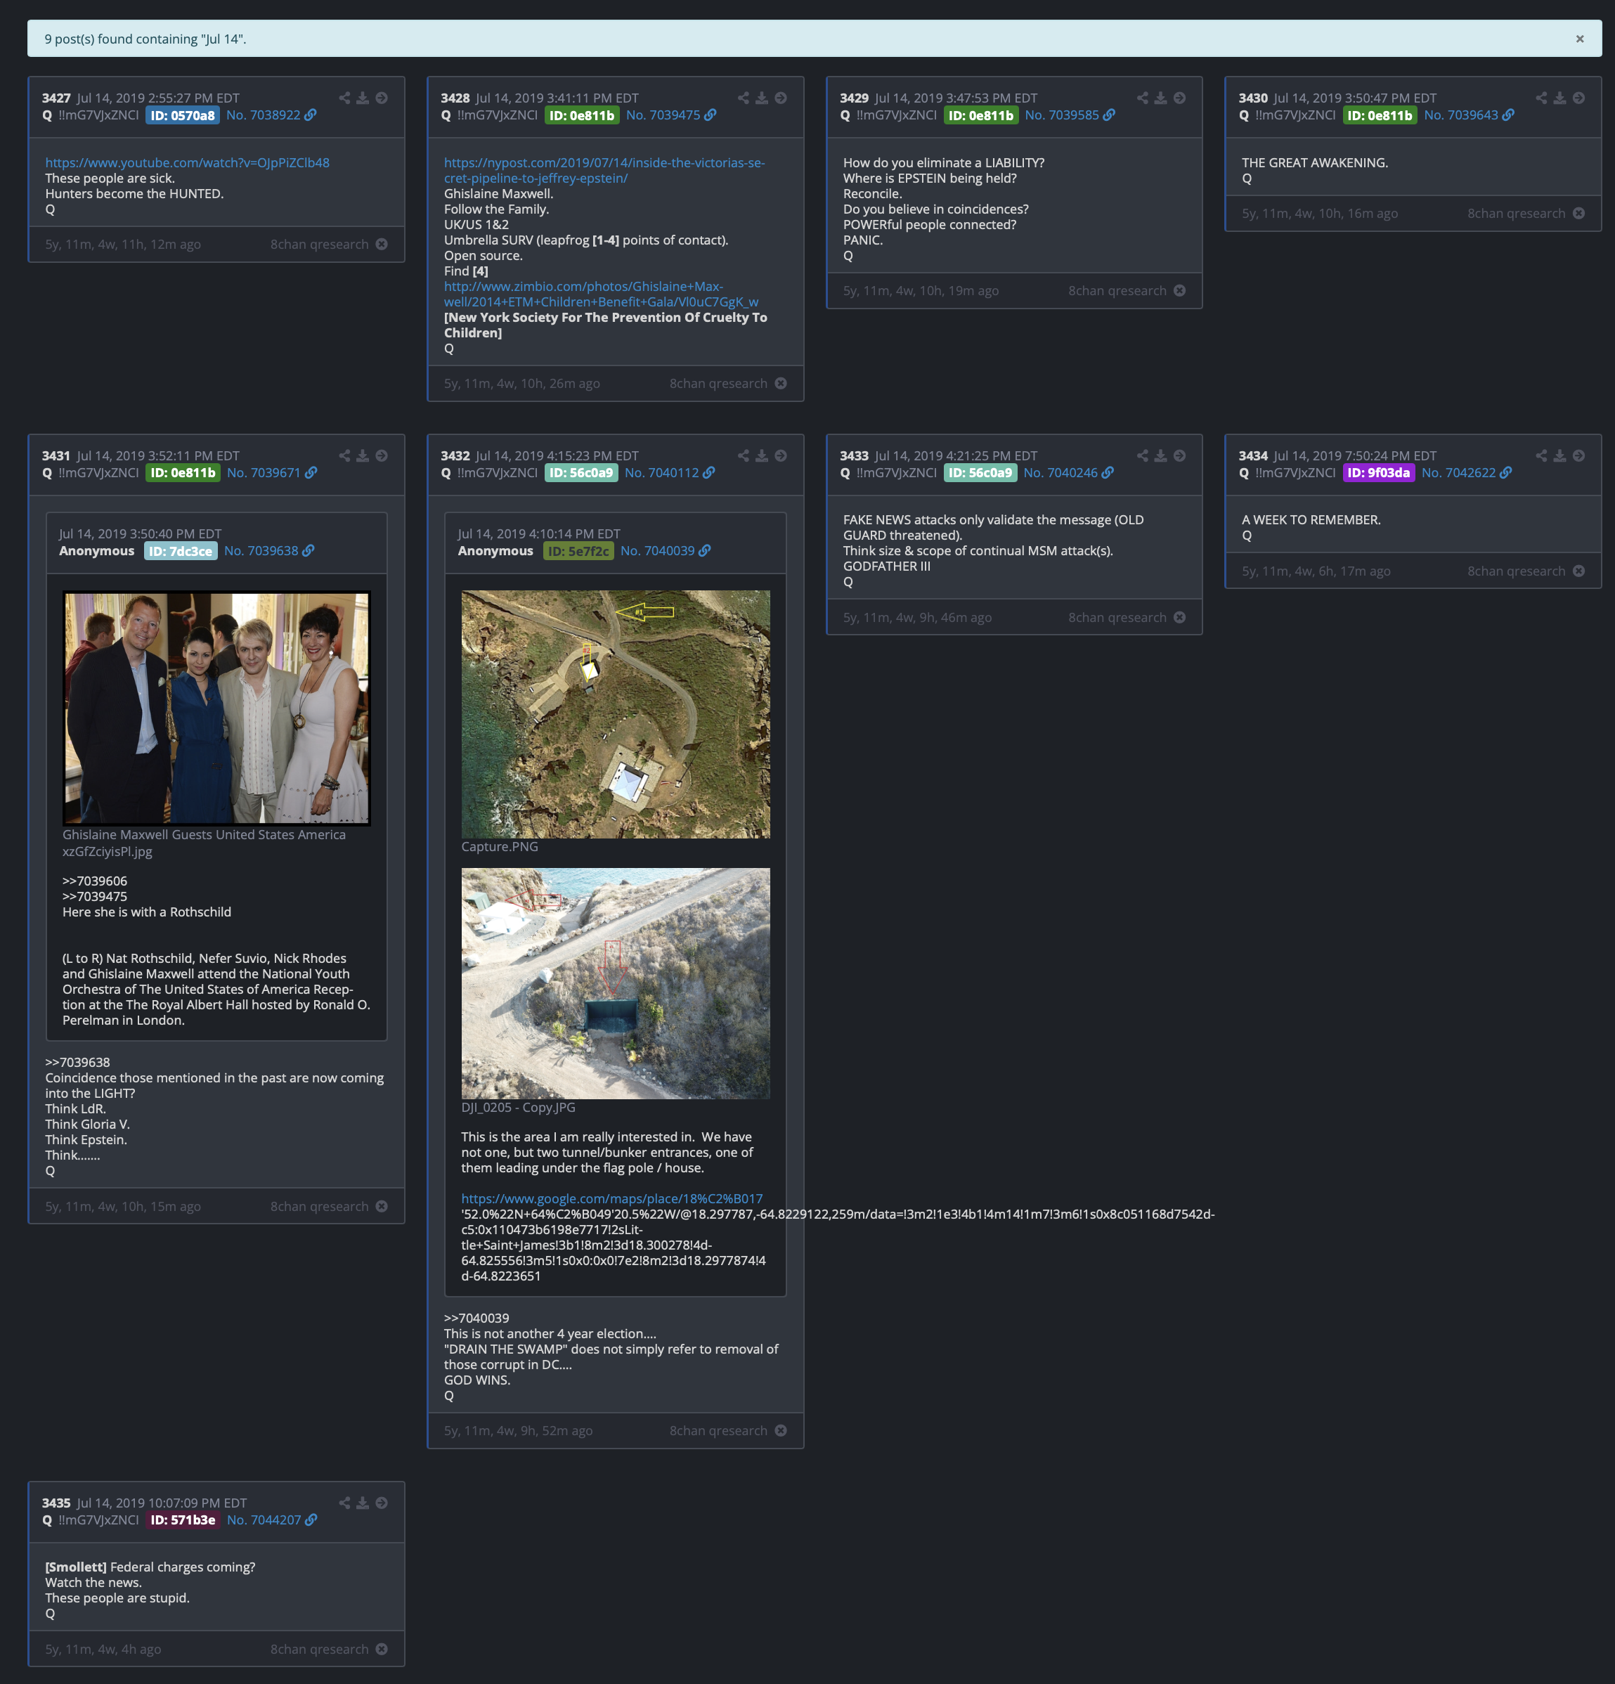The width and height of the screenshot is (1615, 1684).
Task: Open the zimbio.com photos link
Action: click(x=600, y=294)
